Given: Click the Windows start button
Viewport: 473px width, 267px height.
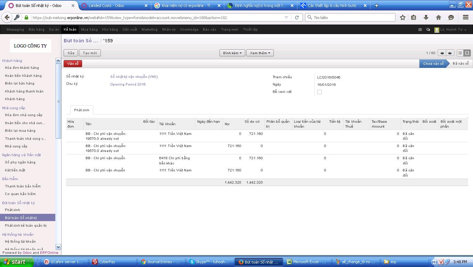Looking at the screenshot, I should point(17,262).
